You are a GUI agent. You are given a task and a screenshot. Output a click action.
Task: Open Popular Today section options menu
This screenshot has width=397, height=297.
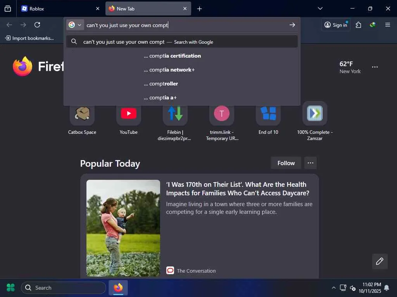(311, 163)
